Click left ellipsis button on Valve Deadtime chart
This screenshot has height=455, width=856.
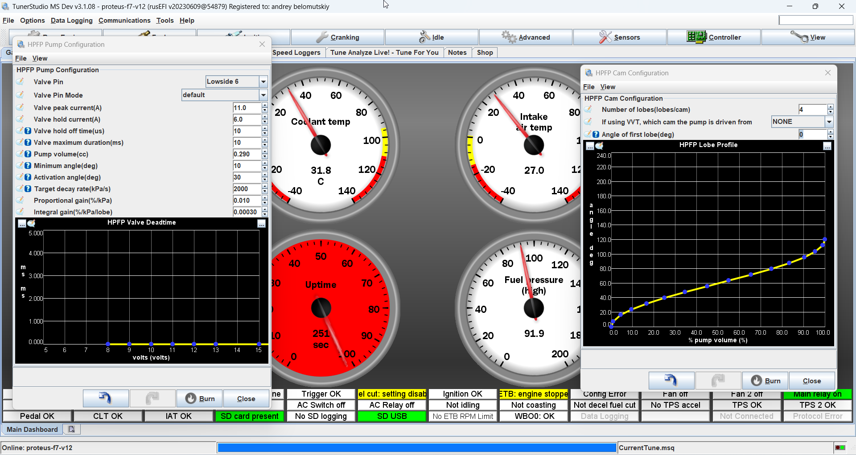(22, 224)
